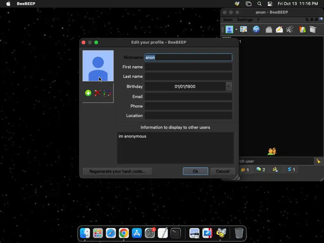Click the BeeBEEP bee icon in menu bar

coord(237,4)
